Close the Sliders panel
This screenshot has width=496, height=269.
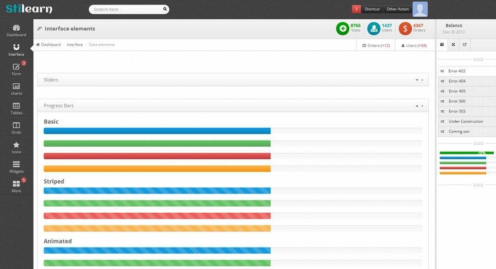(x=422, y=80)
